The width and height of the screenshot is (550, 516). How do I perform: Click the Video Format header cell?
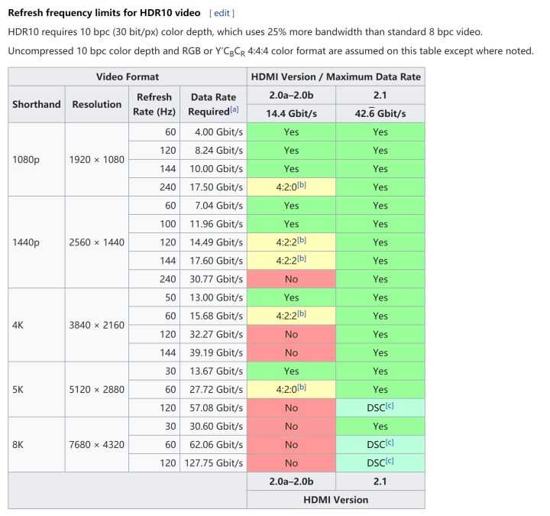(128, 77)
